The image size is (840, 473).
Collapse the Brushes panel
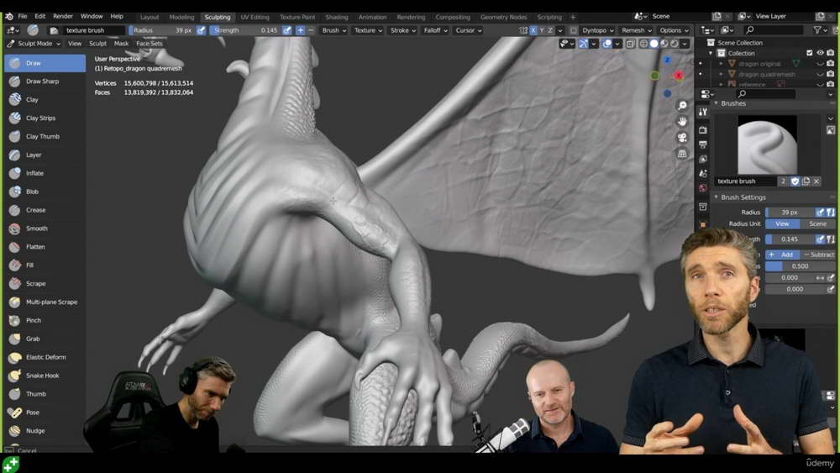[717, 103]
